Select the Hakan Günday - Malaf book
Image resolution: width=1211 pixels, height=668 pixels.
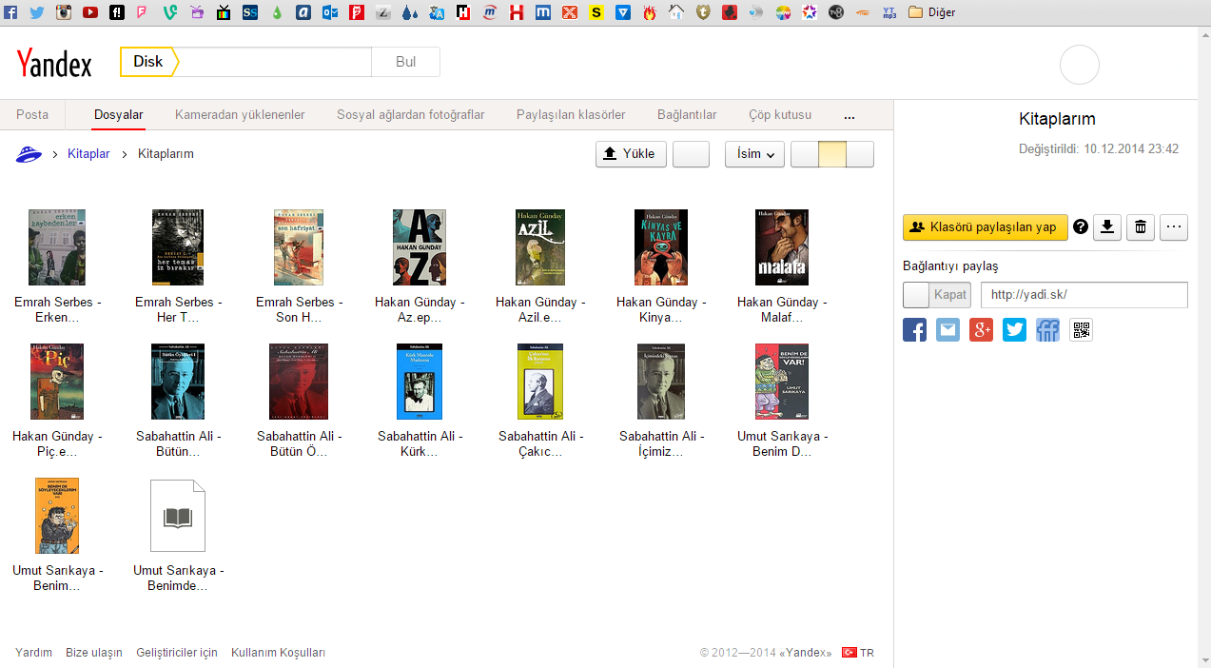point(782,267)
